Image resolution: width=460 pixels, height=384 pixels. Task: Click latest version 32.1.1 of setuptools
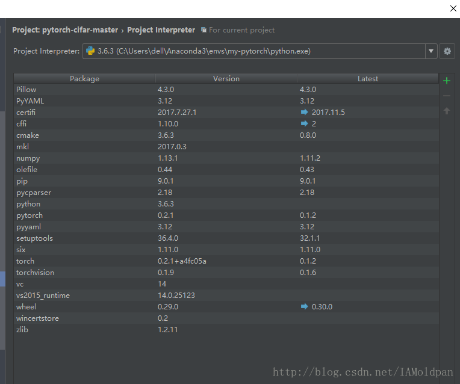point(310,238)
